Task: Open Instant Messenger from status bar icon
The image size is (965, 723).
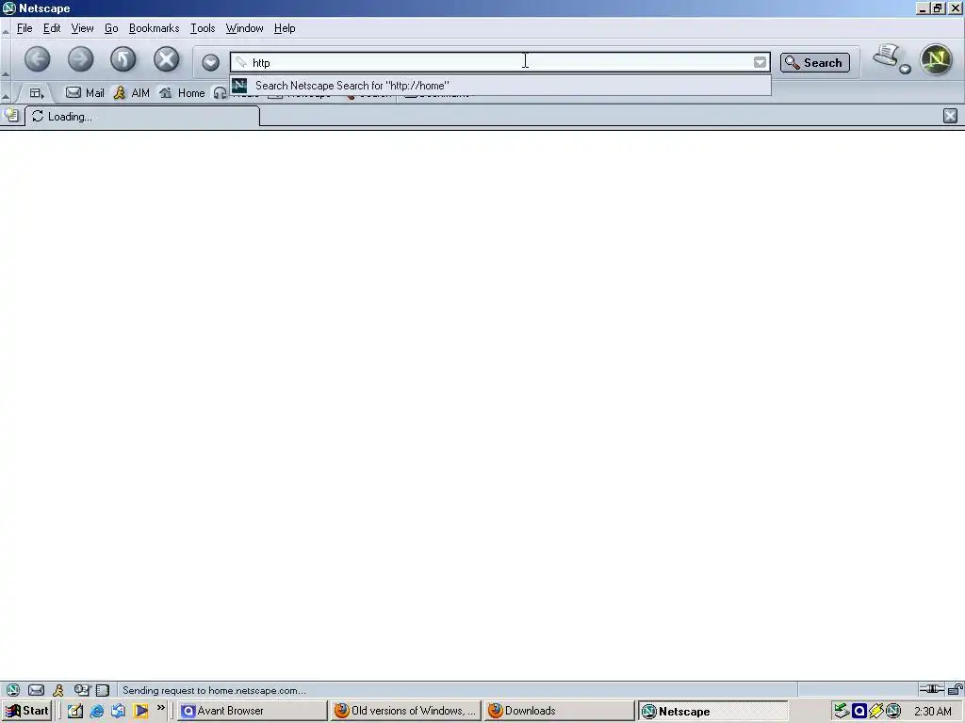Action: 58,690
